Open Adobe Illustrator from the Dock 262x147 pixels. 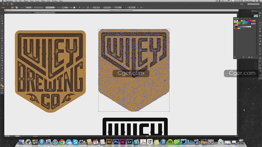tap(109, 142)
